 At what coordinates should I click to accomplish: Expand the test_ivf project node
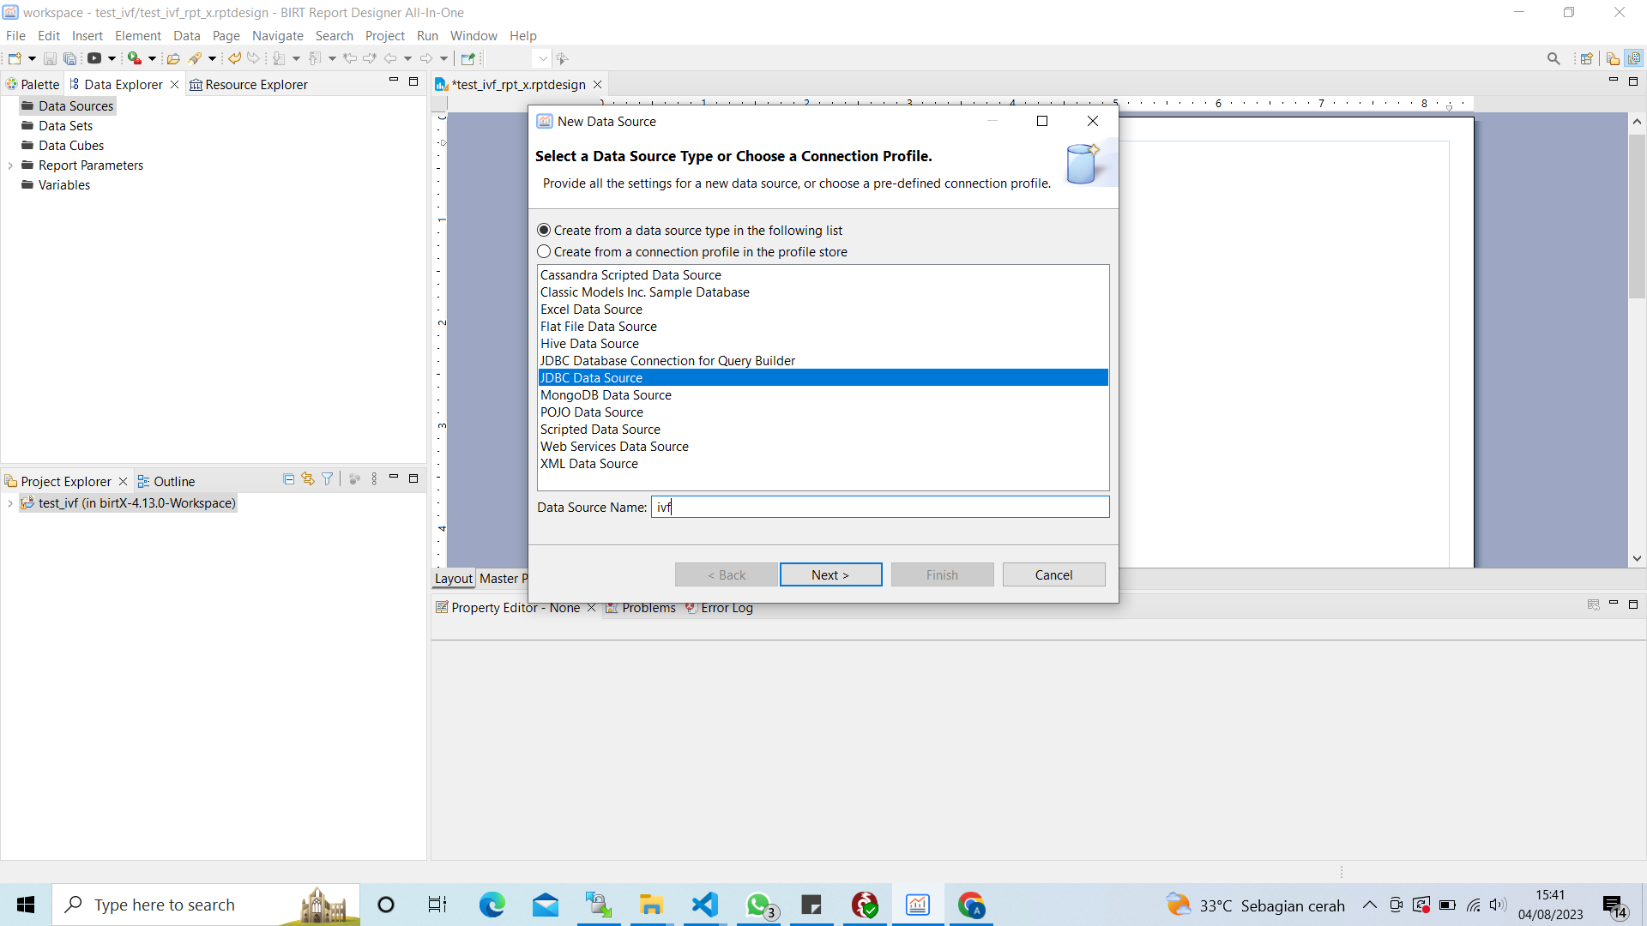(10, 503)
